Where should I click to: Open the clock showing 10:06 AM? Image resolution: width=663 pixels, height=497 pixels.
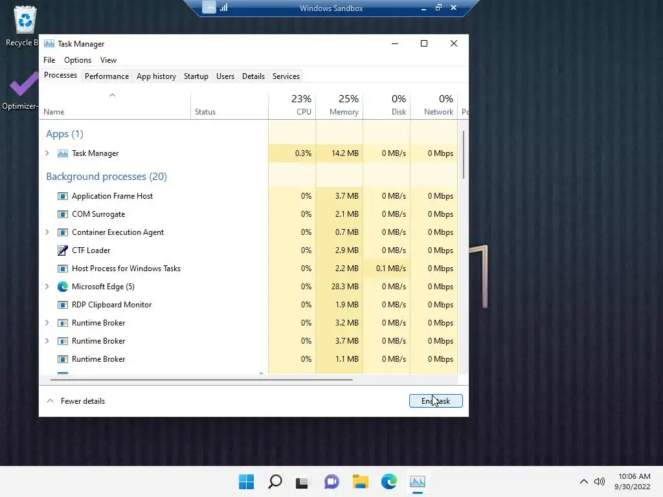pos(632,481)
